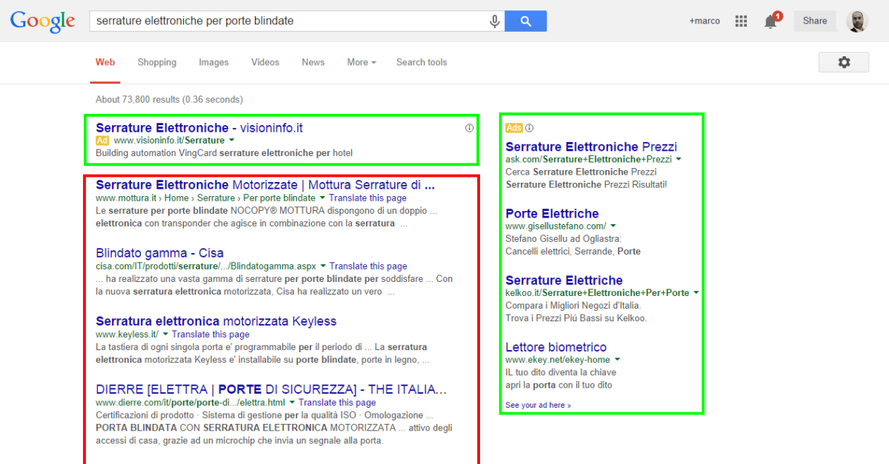This screenshot has height=464, width=889.
Task: Translate the Mottura result page
Action: 367,198
